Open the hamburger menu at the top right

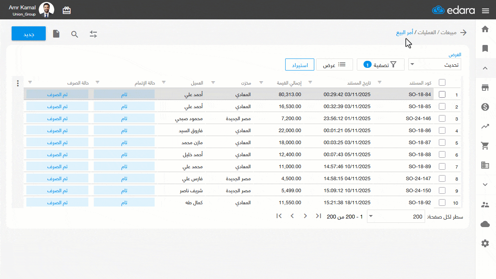pos(486,11)
